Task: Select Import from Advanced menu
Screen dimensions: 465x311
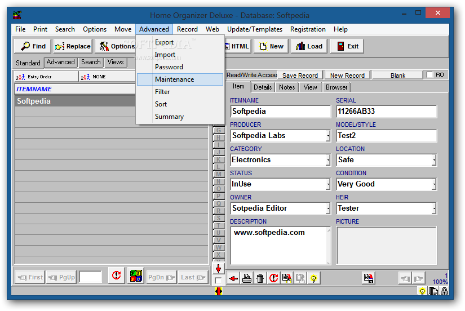Action: tap(180, 55)
